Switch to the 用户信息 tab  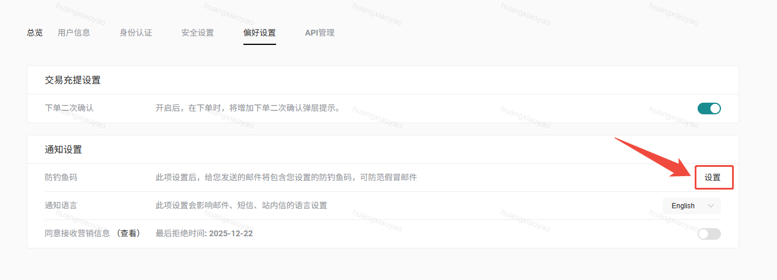pyautogui.click(x=74, y=33)
